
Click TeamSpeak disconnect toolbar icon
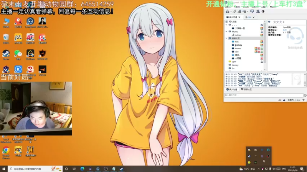pyautogui.click(x=234, y=11)
